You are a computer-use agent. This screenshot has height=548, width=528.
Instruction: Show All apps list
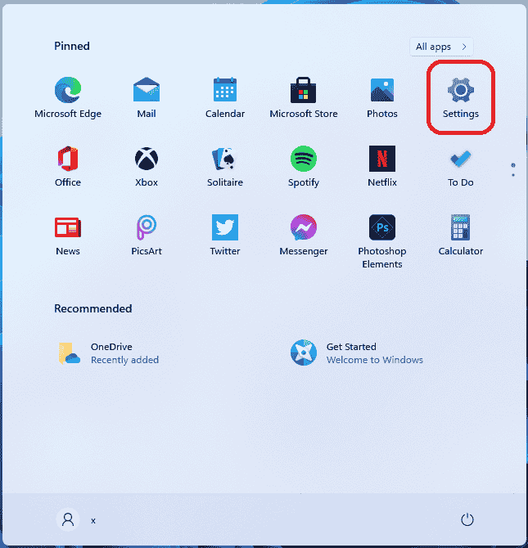coord(441,47)
